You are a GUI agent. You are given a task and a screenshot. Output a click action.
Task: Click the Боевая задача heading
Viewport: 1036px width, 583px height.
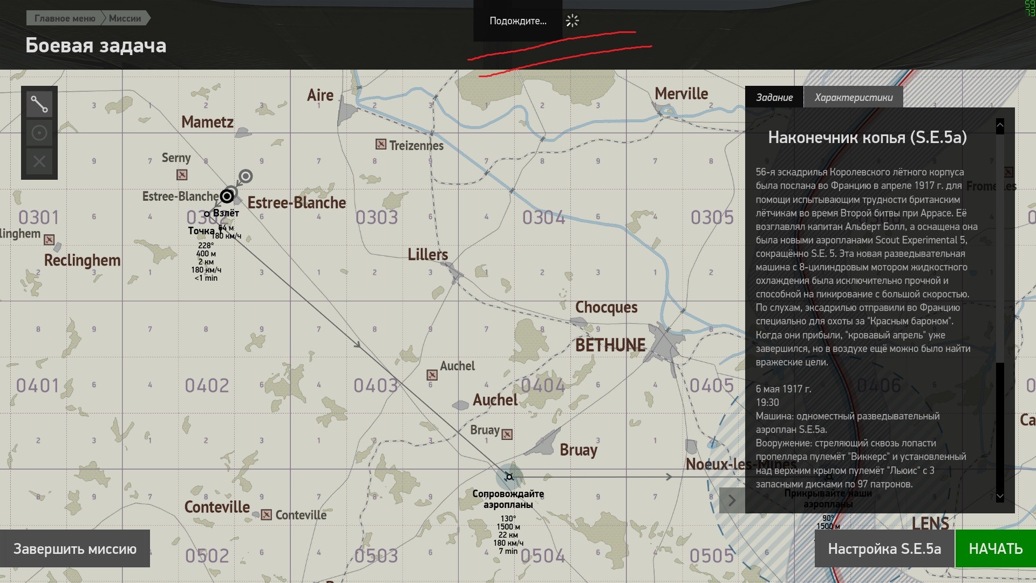click(96, 45)
